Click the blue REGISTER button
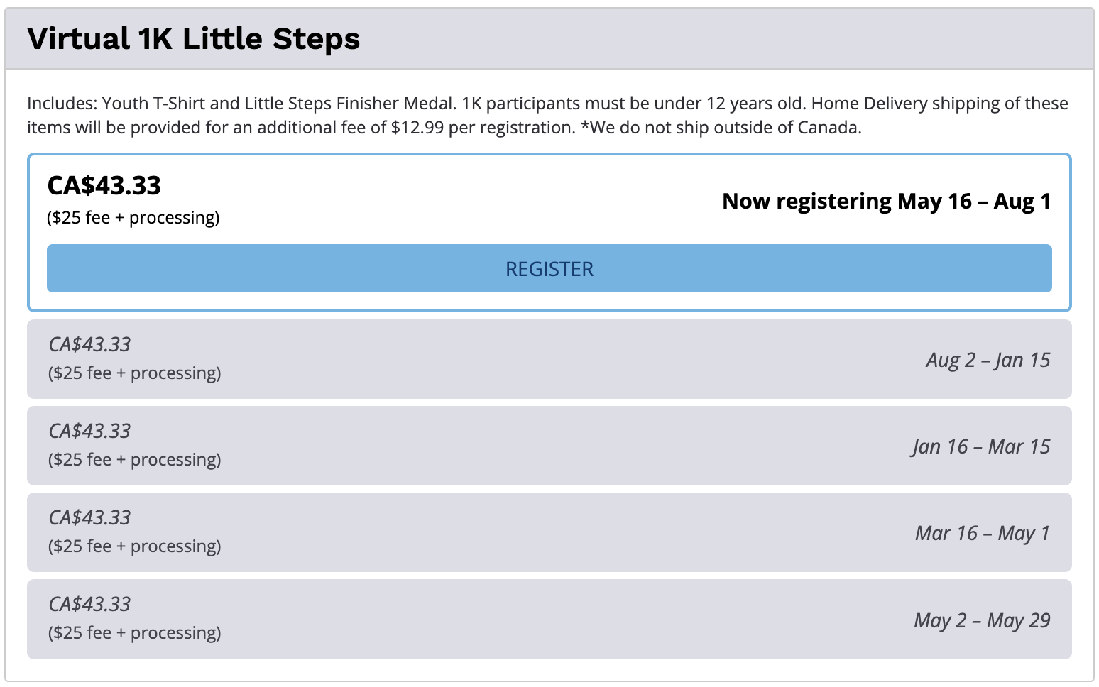Viewport: 1099px width, 687px height. pyautogui.click(x=549, y=268)
